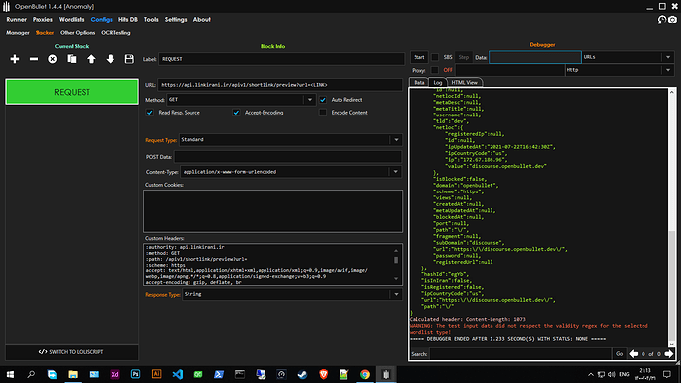The image size is (681, 383).
Task: Open the About menu
Action: pyautogui.click(x=202, y=20)
